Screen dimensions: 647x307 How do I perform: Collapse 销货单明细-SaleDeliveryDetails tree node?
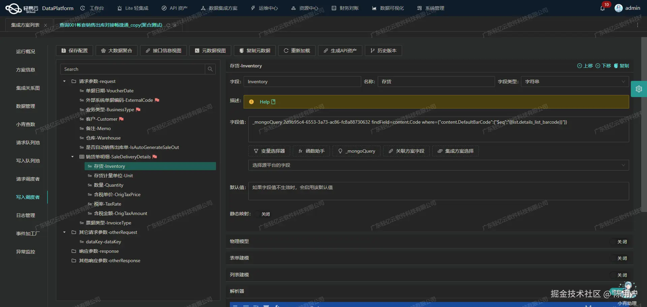[x=72, y=157]
